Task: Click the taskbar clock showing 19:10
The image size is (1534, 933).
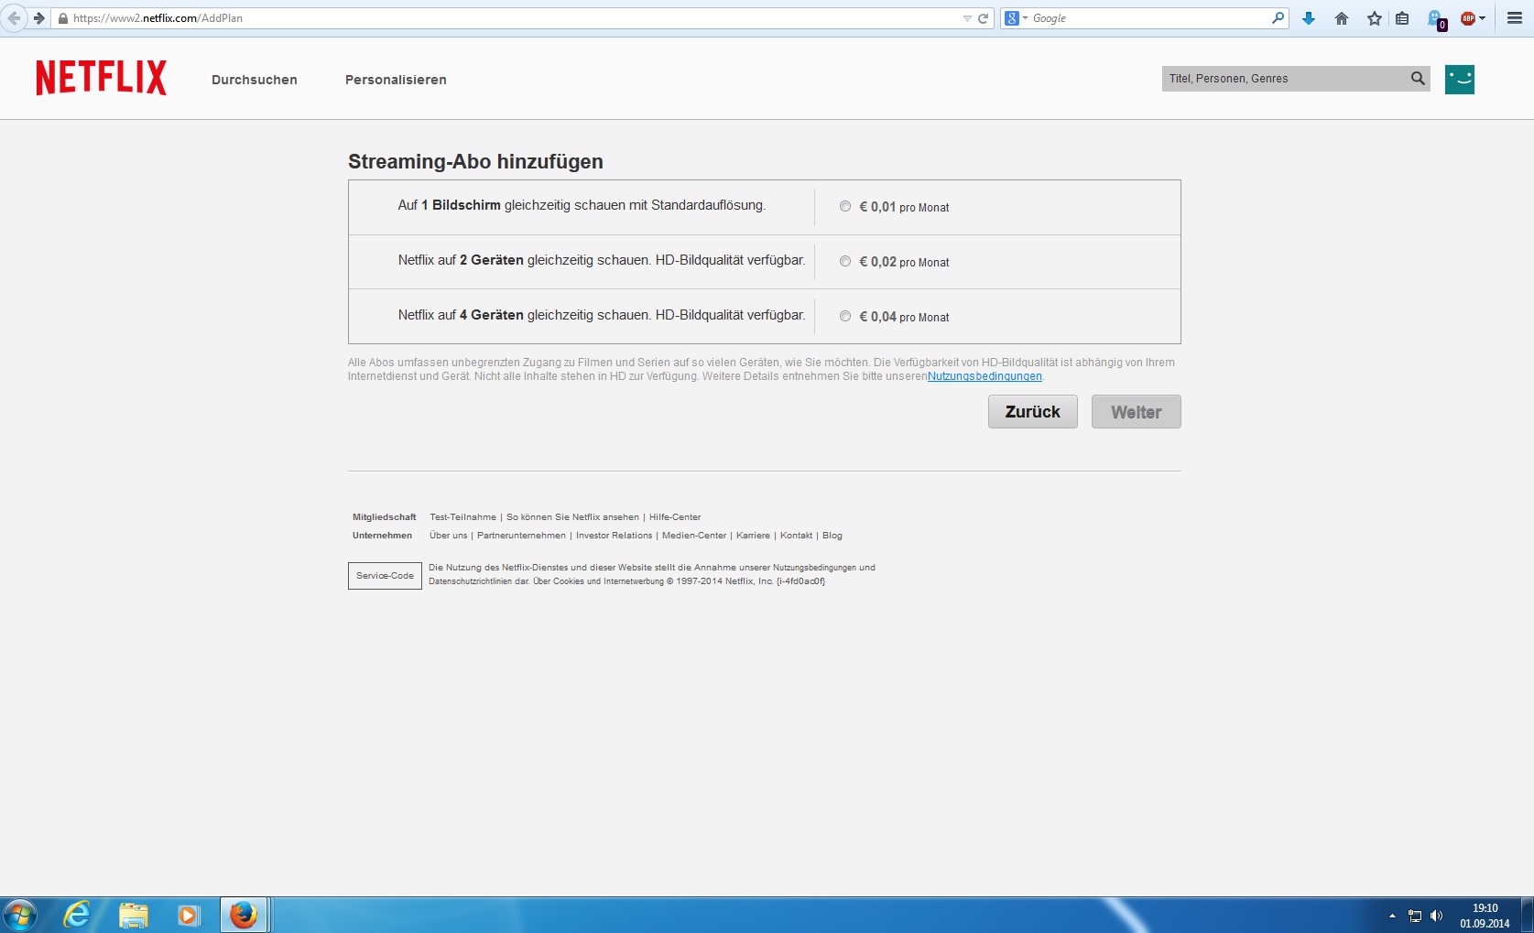Action: (x=1485, y=916)
